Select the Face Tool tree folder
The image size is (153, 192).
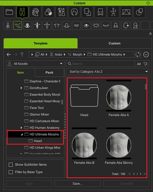(x=34, y=108)
